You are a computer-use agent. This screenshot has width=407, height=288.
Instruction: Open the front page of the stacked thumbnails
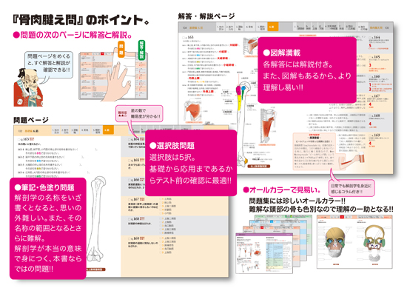[264, 253]
